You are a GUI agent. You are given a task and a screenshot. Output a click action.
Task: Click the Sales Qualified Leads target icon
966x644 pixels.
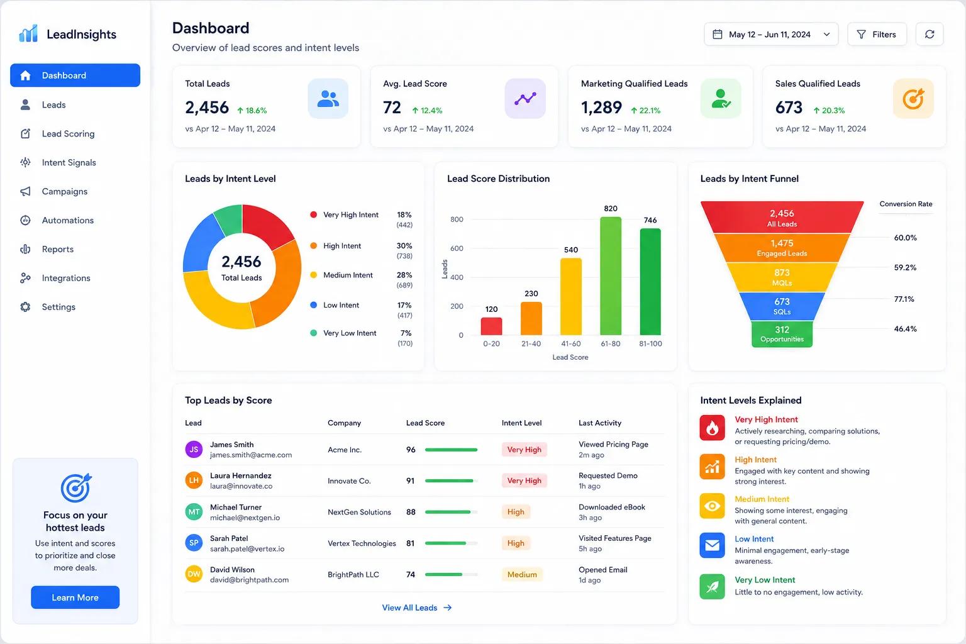(913, 99)
